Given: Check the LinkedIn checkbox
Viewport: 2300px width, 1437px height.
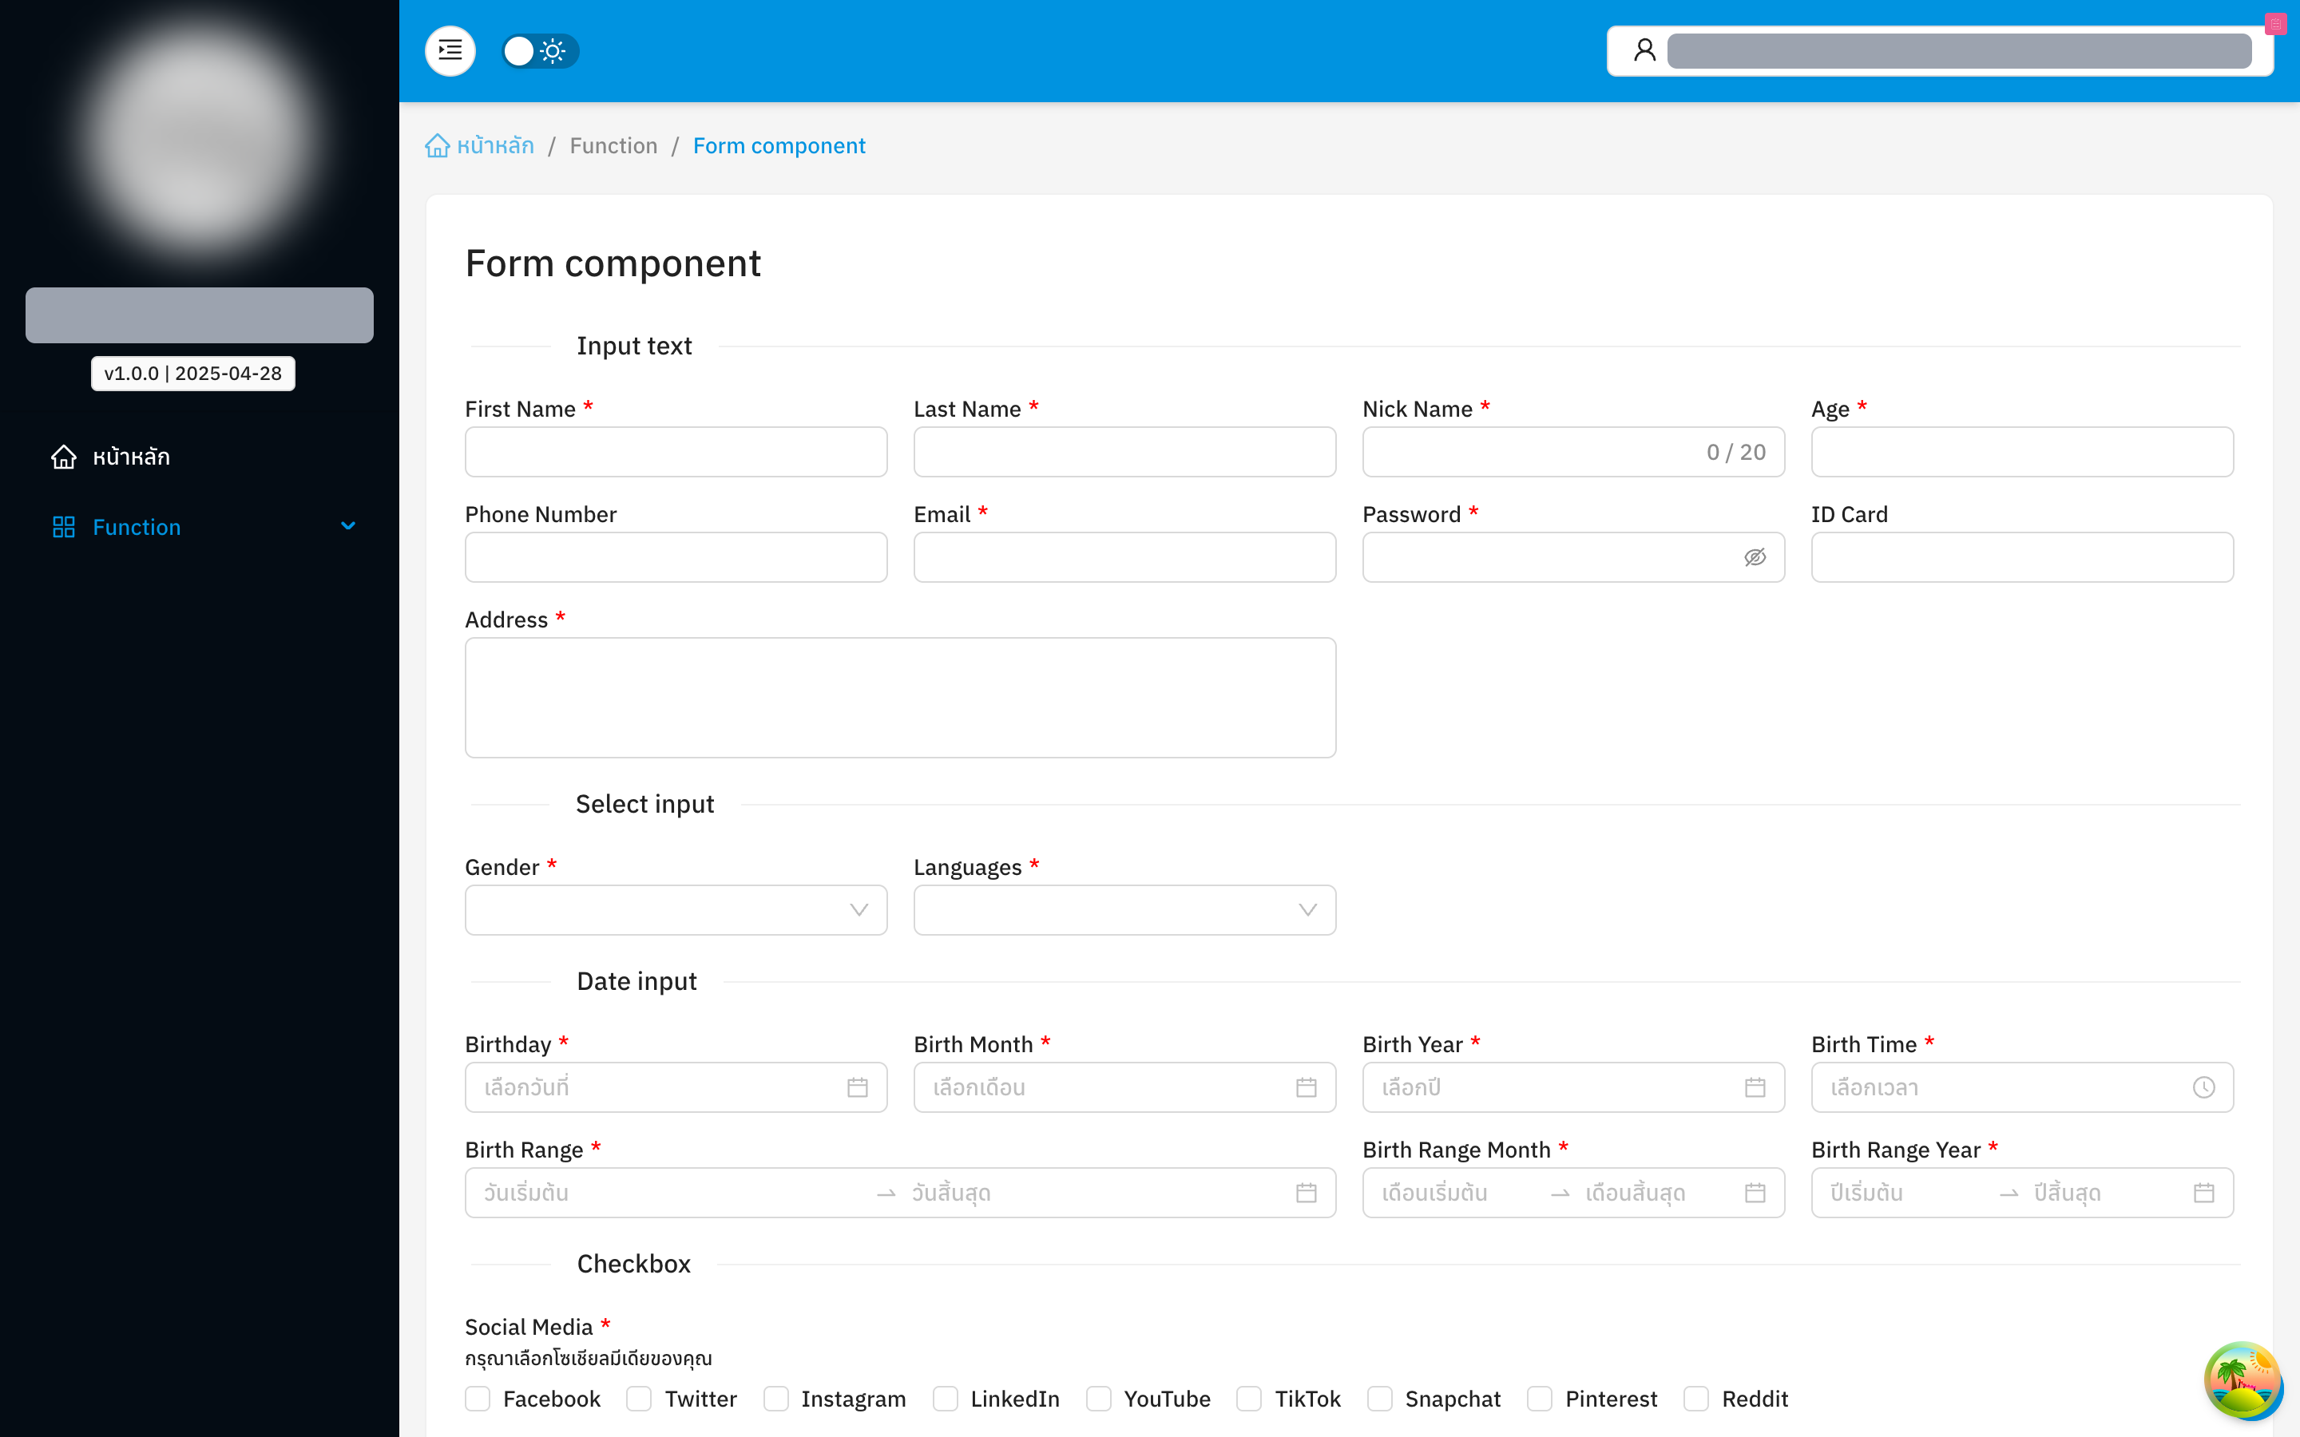Looking at the screenshot, I should coord(945,1398).
